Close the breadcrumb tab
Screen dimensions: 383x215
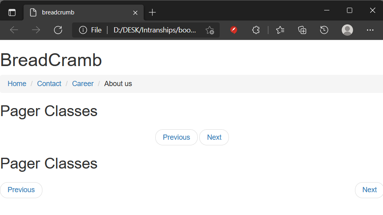click(x=135, y=13)
